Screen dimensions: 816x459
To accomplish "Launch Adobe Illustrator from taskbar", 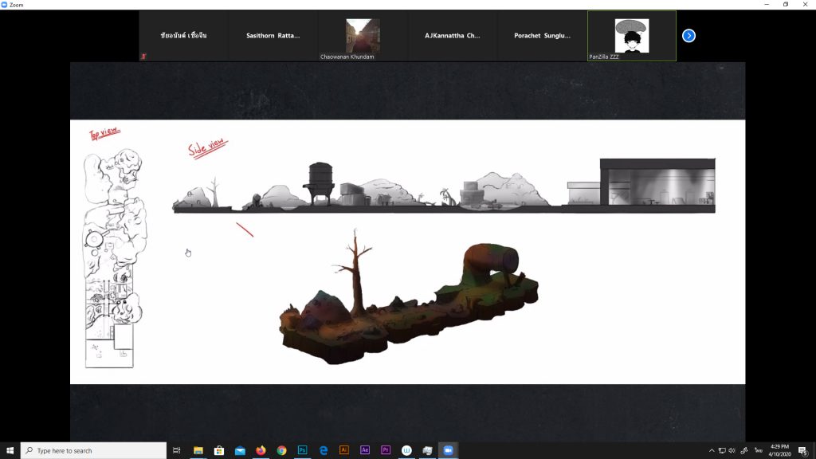I will pyautogui.click(x=344, y=450).
